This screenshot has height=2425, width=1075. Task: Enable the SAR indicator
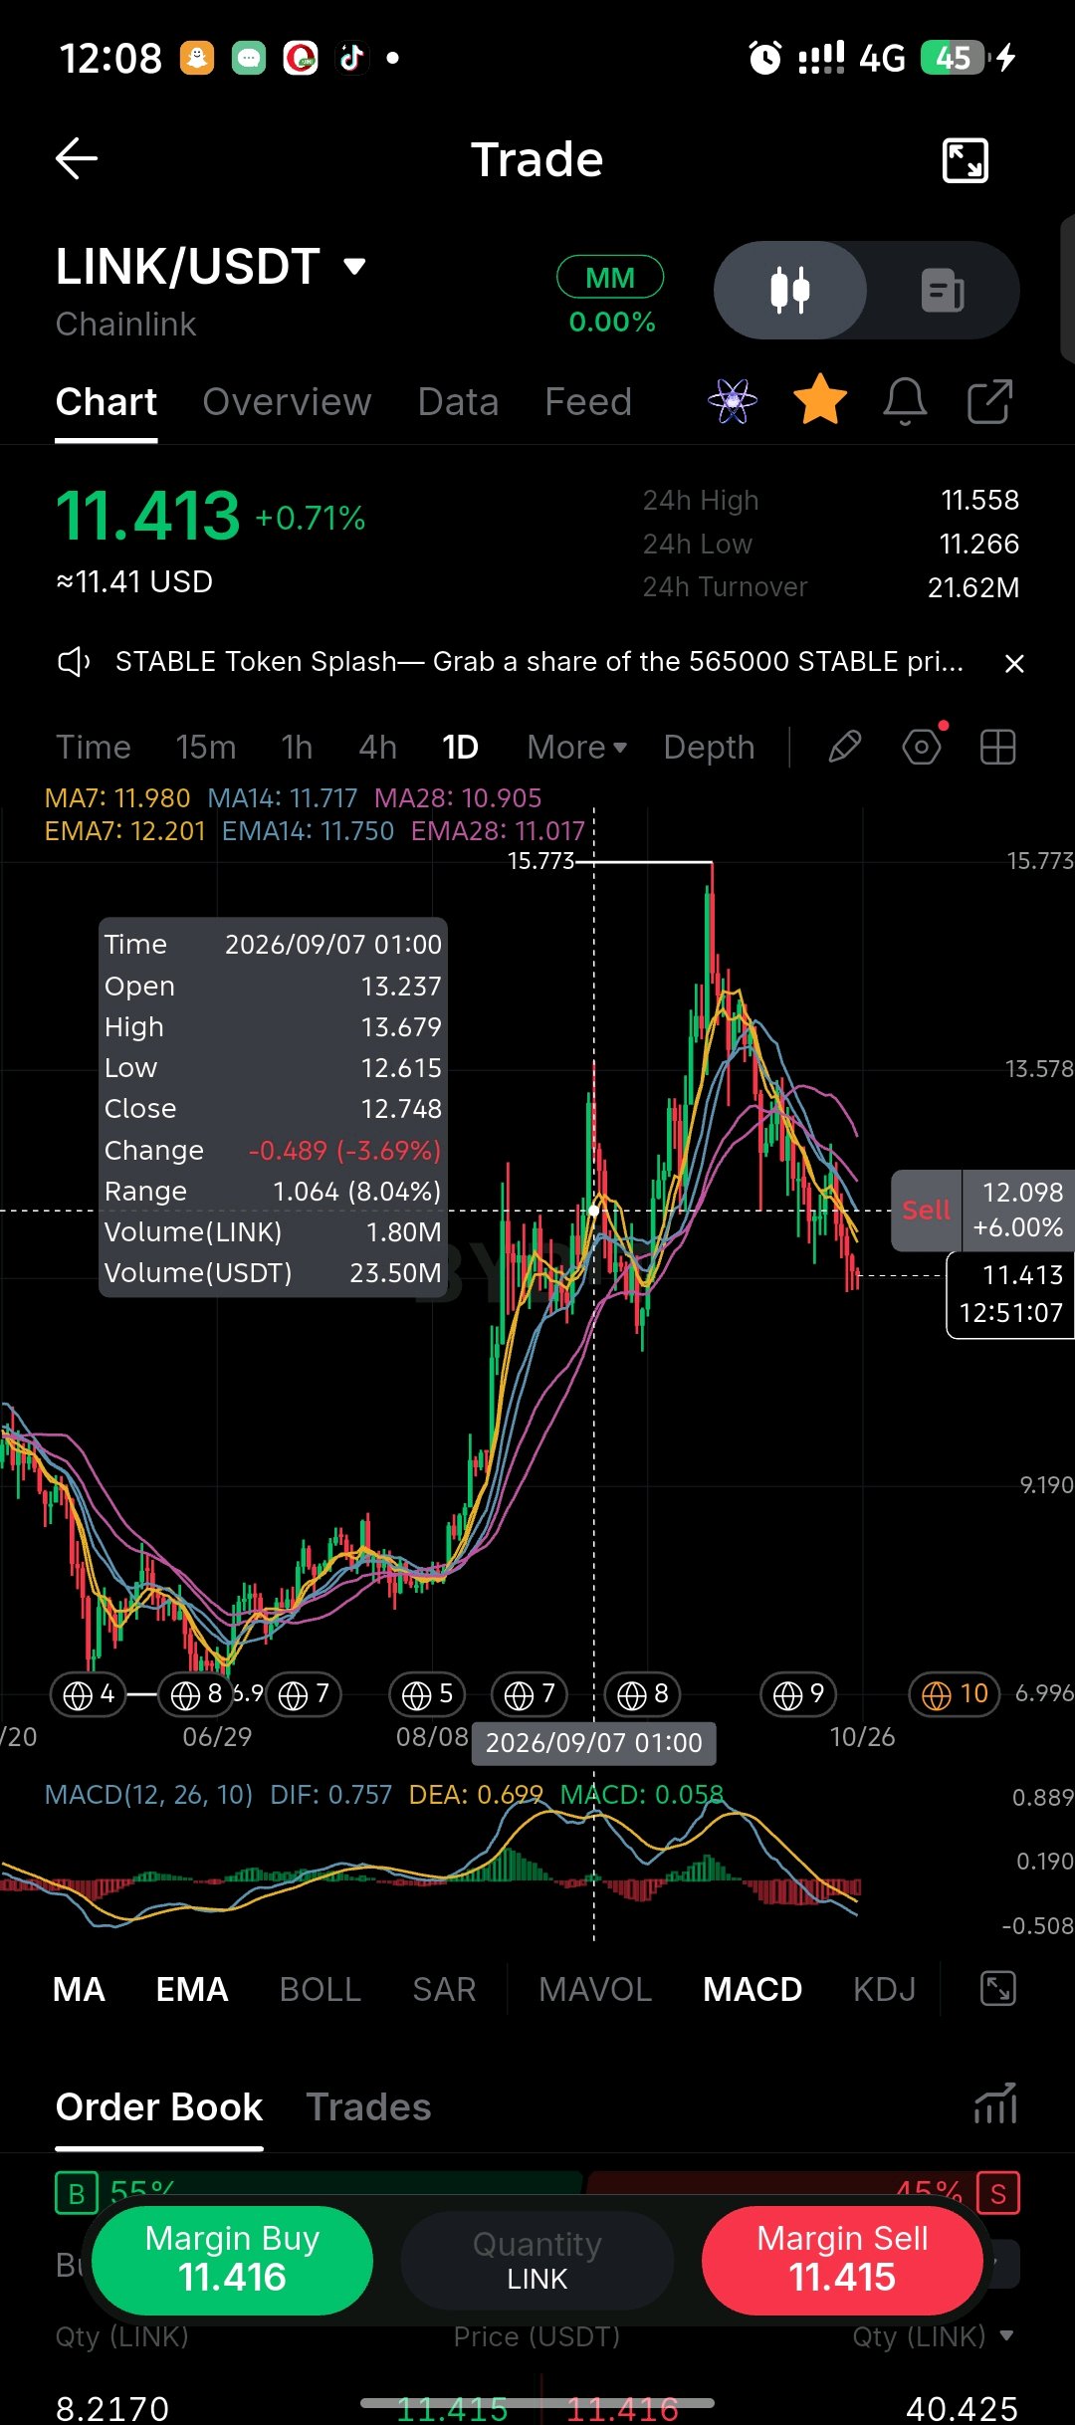click(444, 1989)
